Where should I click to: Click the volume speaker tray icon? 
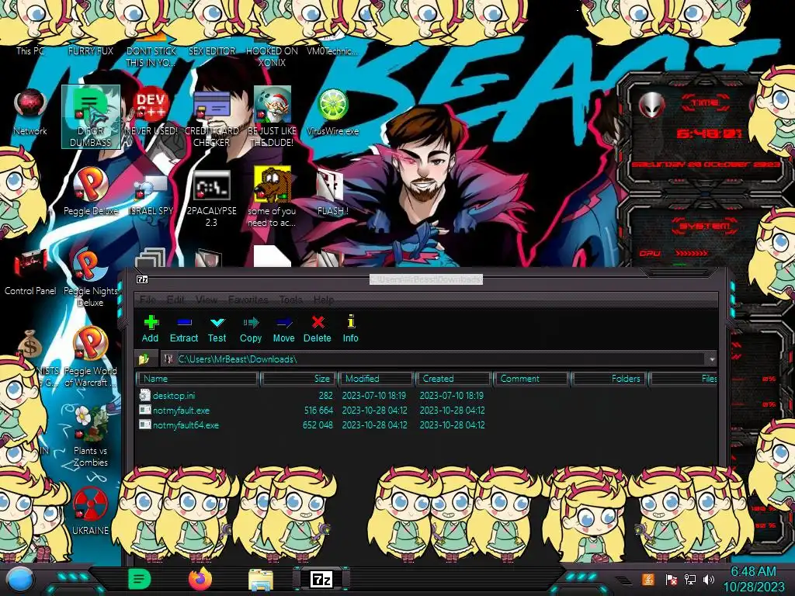(x=709, y=579)
